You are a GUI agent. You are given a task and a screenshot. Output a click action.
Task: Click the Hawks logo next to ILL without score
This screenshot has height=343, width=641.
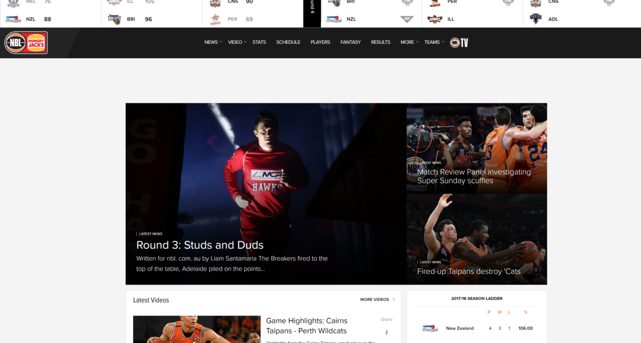435,19
